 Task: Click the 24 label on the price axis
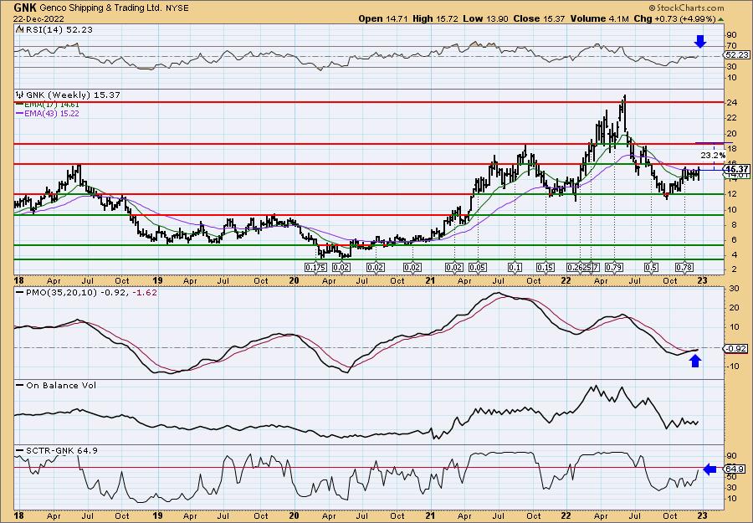[732, 102]
